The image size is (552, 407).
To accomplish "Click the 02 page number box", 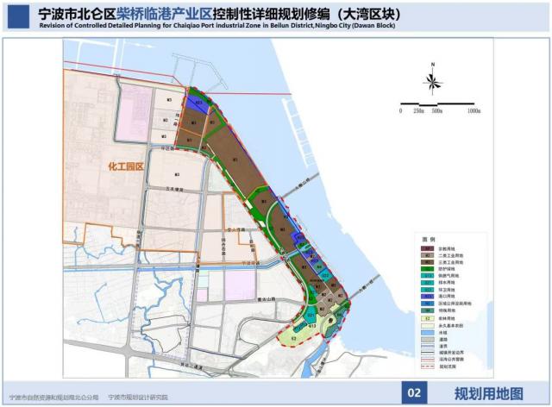I will click(414, 393).
